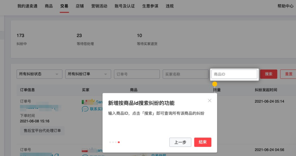Switch to 生意参谋 tab
This screenshot has height=156, width=296.
(150, 6)
